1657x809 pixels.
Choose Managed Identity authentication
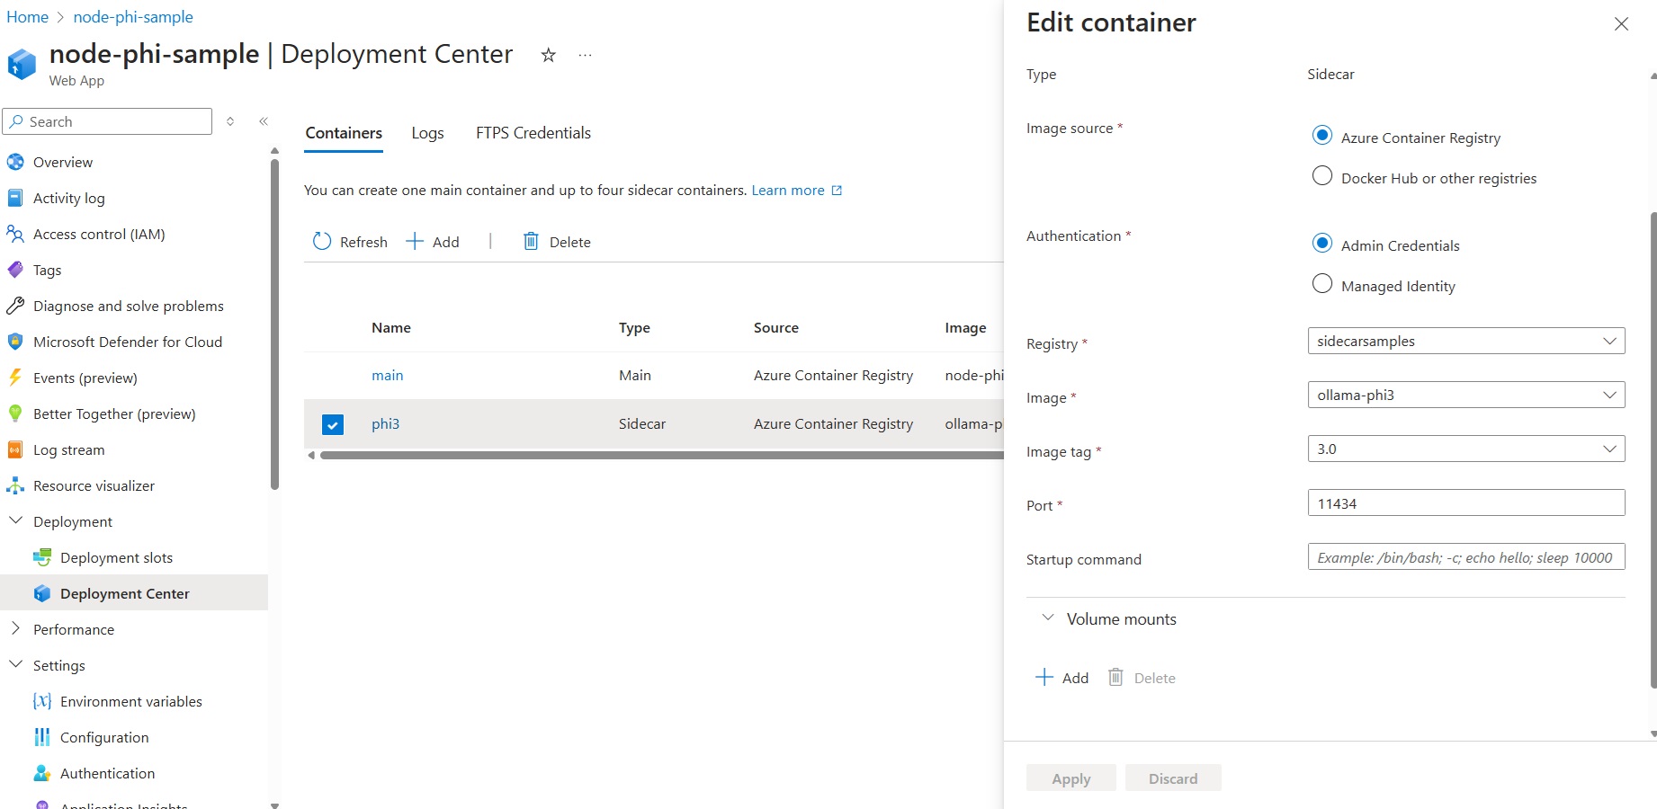pyautogui.click(x=1322, y=284)
